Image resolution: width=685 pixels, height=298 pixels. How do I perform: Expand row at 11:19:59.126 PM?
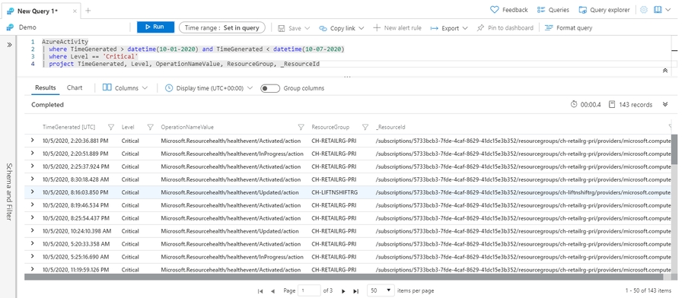pos(32,269)
